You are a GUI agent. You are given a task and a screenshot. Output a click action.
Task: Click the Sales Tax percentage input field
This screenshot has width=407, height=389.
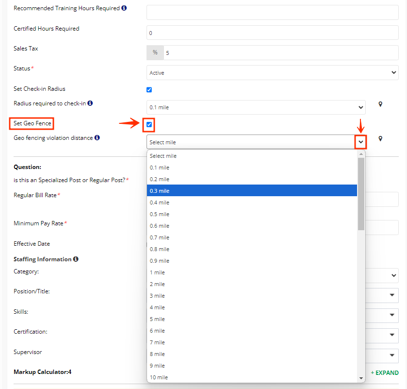click(280, 53)
